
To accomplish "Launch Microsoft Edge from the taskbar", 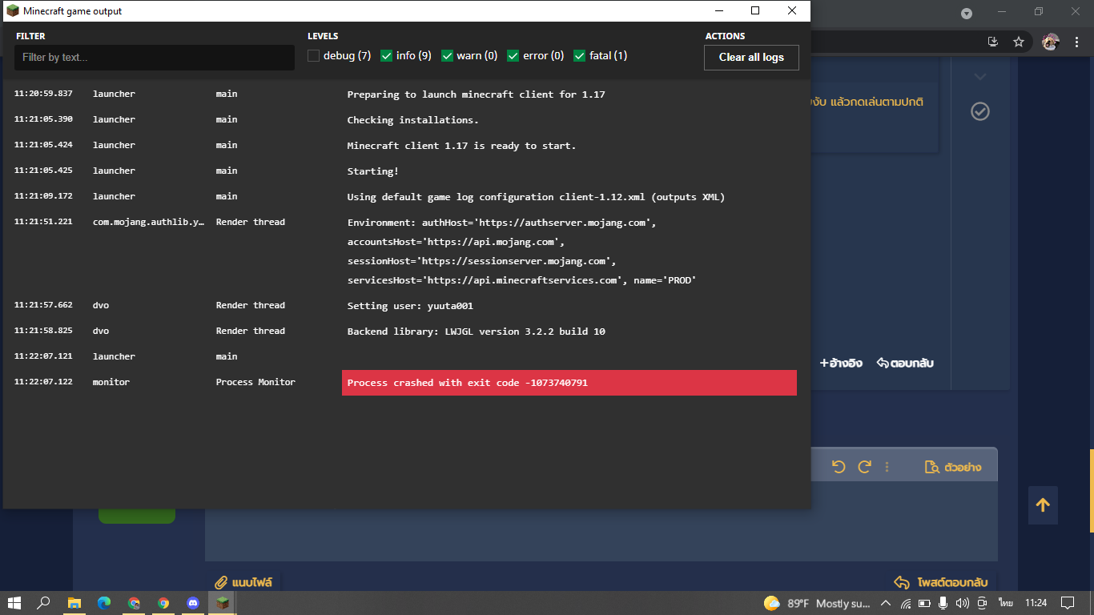I will tap(103, 603).
